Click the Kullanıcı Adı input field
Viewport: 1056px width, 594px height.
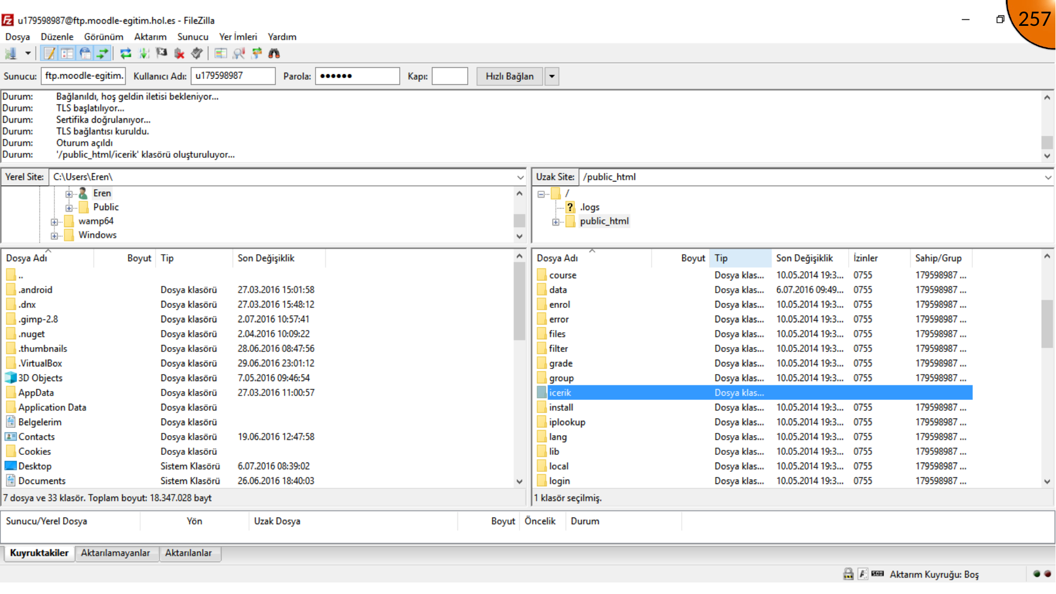click(233, 76)
